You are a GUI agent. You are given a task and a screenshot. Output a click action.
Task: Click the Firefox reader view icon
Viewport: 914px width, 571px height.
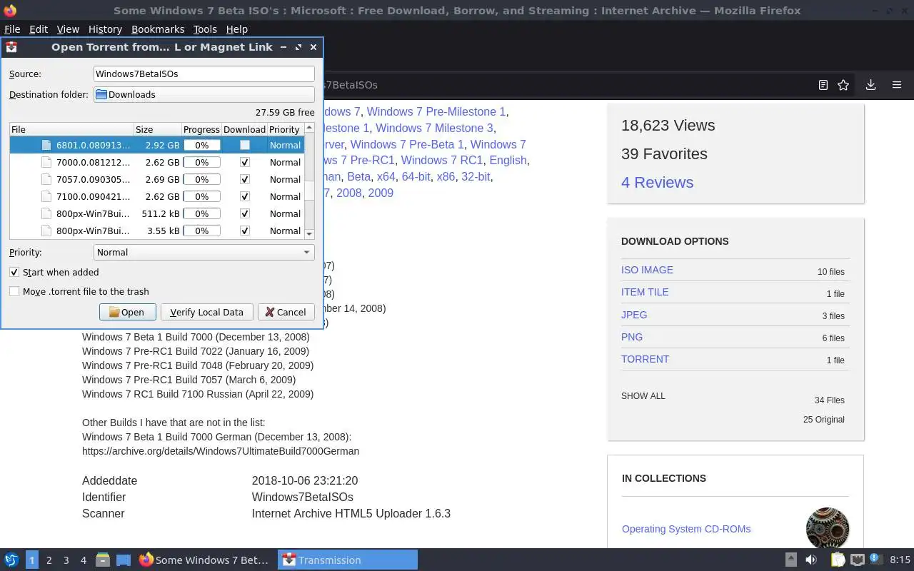click(x=823, y=85)
